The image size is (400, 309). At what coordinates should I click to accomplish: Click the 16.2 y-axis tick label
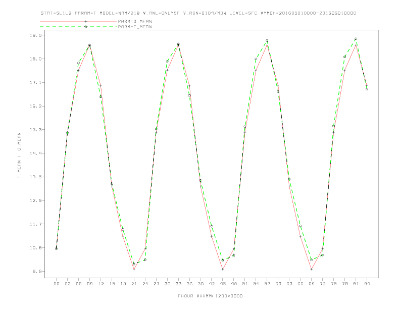[35, 106]
